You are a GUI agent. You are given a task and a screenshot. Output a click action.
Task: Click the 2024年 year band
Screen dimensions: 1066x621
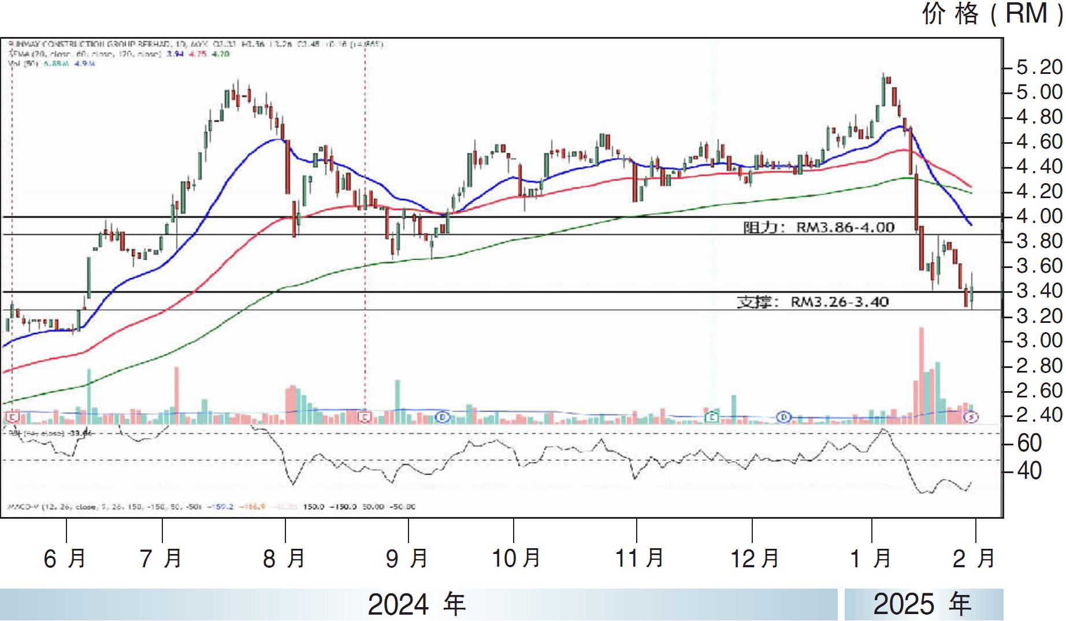(x=418, y=604)
